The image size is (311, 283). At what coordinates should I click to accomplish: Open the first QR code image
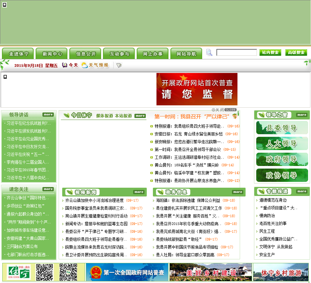pyautogui.click(x=44, y=272)
